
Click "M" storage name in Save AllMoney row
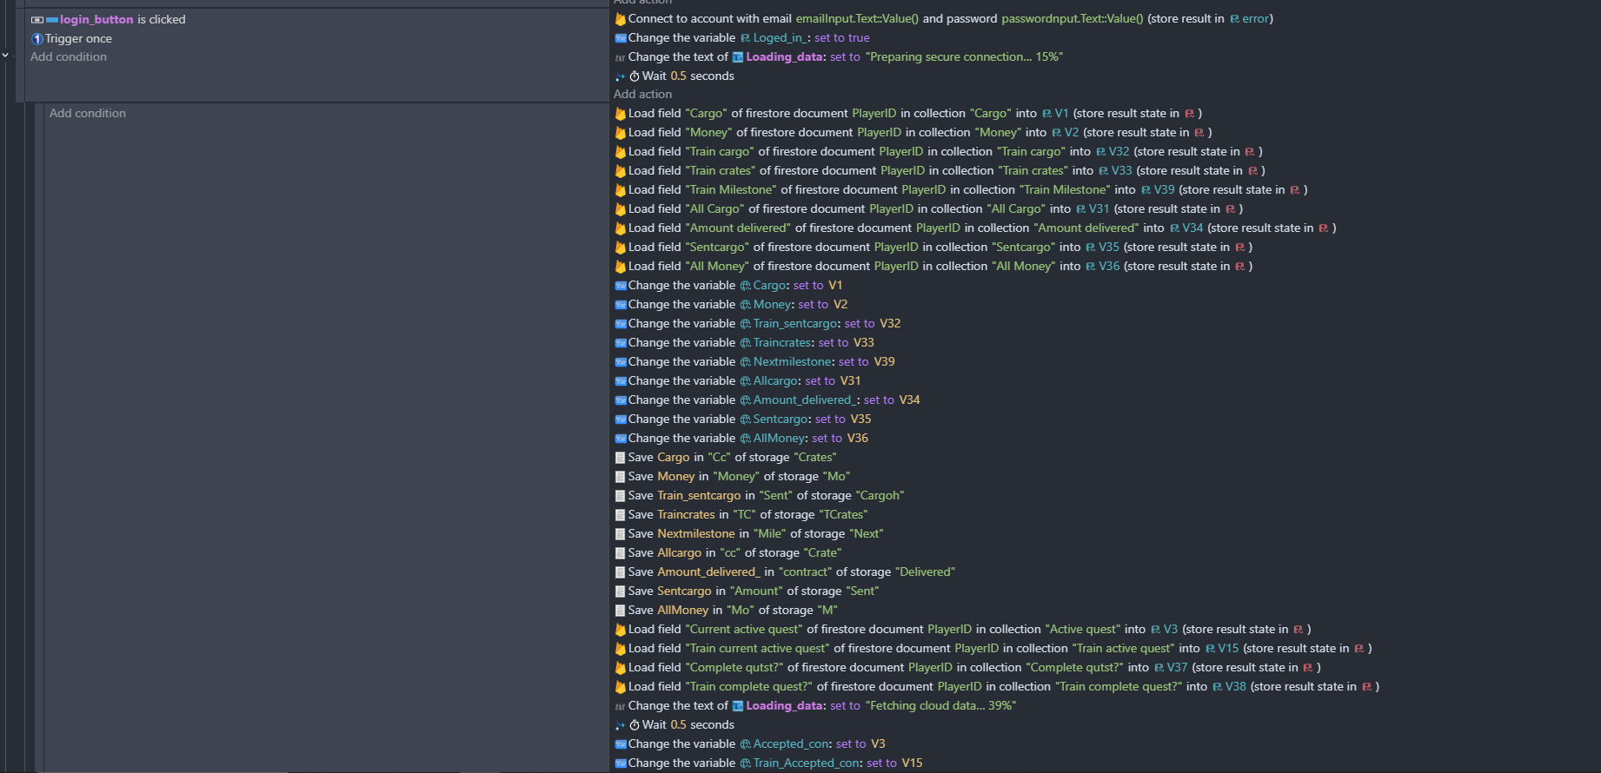[x=827, y=610]
